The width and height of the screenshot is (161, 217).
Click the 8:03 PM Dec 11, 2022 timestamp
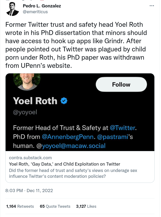pos(29,190)
